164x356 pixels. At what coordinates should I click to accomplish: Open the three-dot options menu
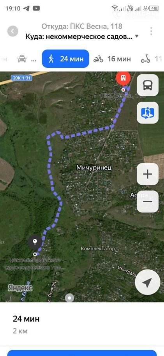coord(151,31)
